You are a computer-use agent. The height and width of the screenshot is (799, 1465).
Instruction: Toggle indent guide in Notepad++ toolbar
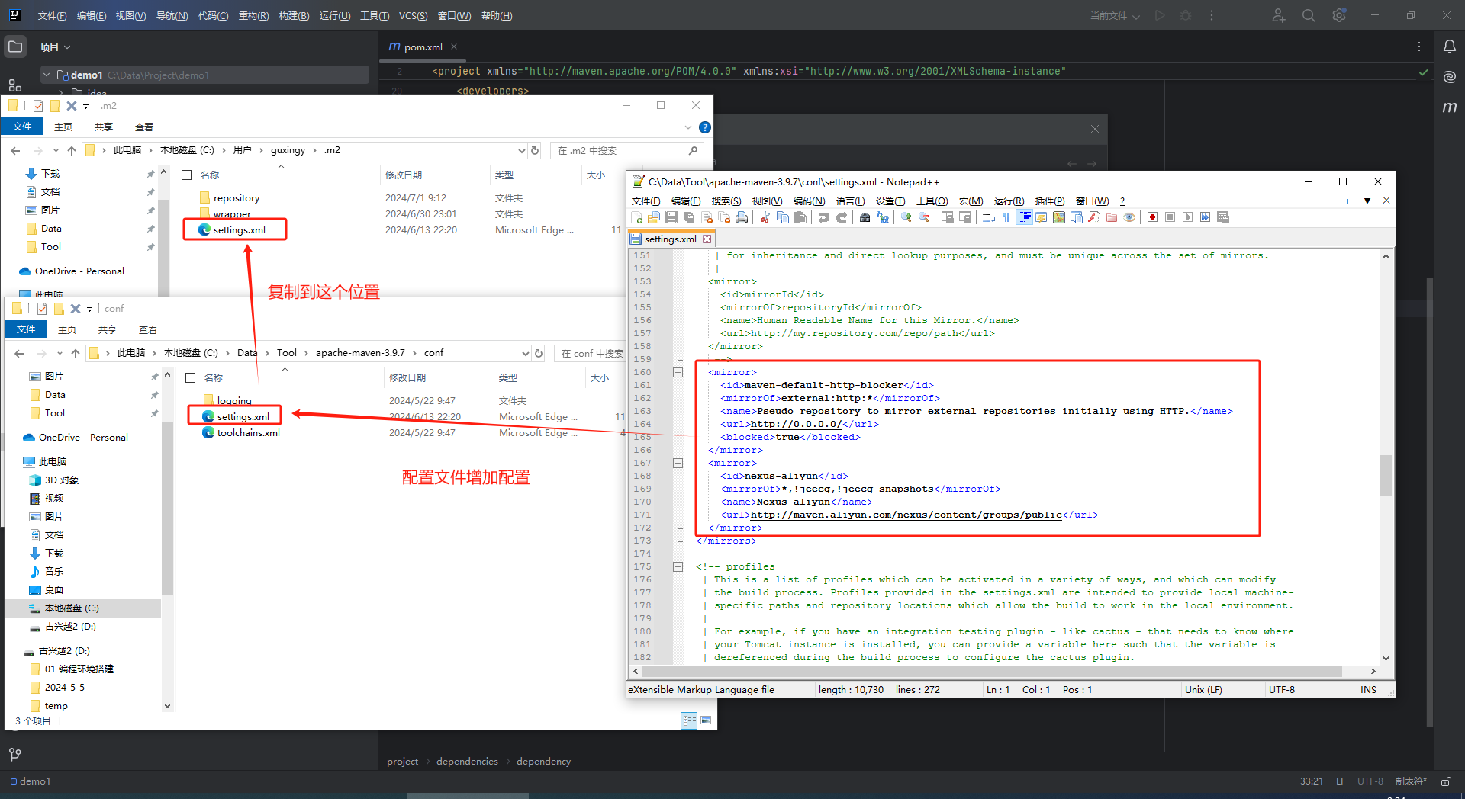pos(1024,218)
